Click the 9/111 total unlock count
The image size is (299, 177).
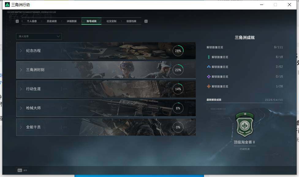(278, 47)
